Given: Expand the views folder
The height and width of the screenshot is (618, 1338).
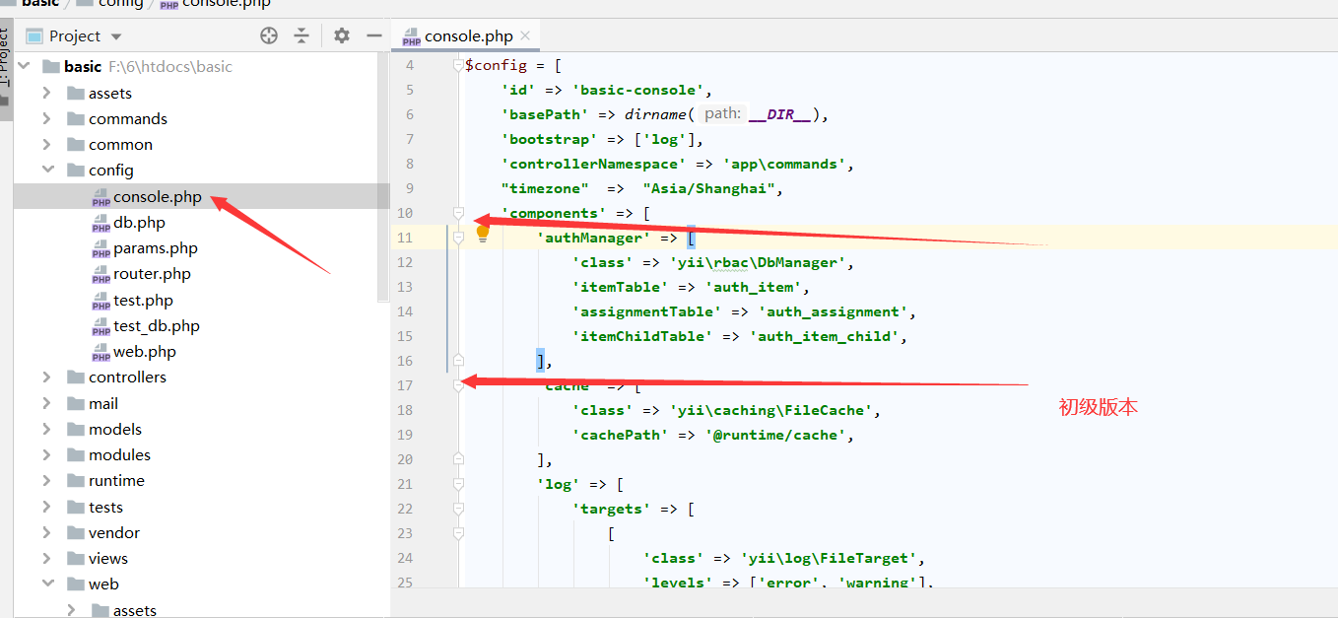Looking at the screenshot, I should point(46,558).
